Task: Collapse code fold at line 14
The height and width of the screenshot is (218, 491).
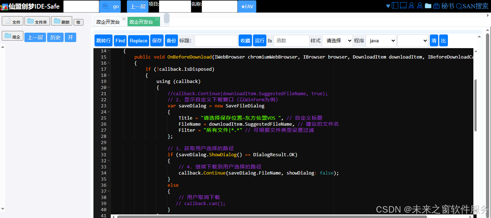Action: pyautogui.click(x=109, y=51)
